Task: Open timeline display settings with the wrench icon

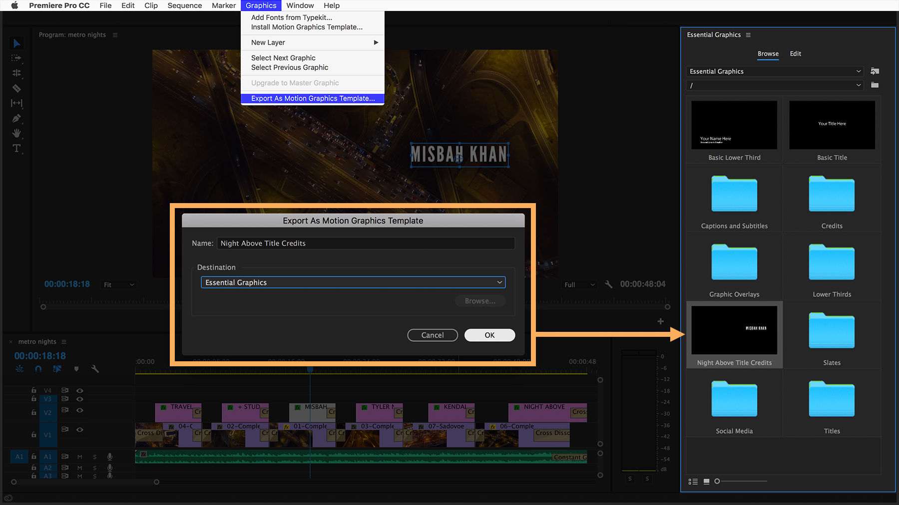Action: (x=94, y=369)
